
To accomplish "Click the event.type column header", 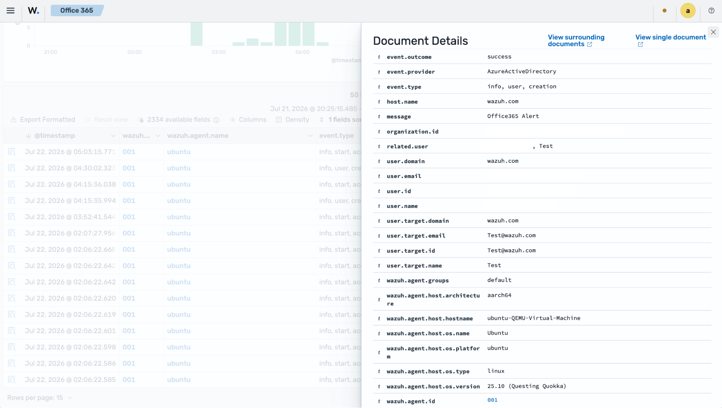I will coord(336,136).
